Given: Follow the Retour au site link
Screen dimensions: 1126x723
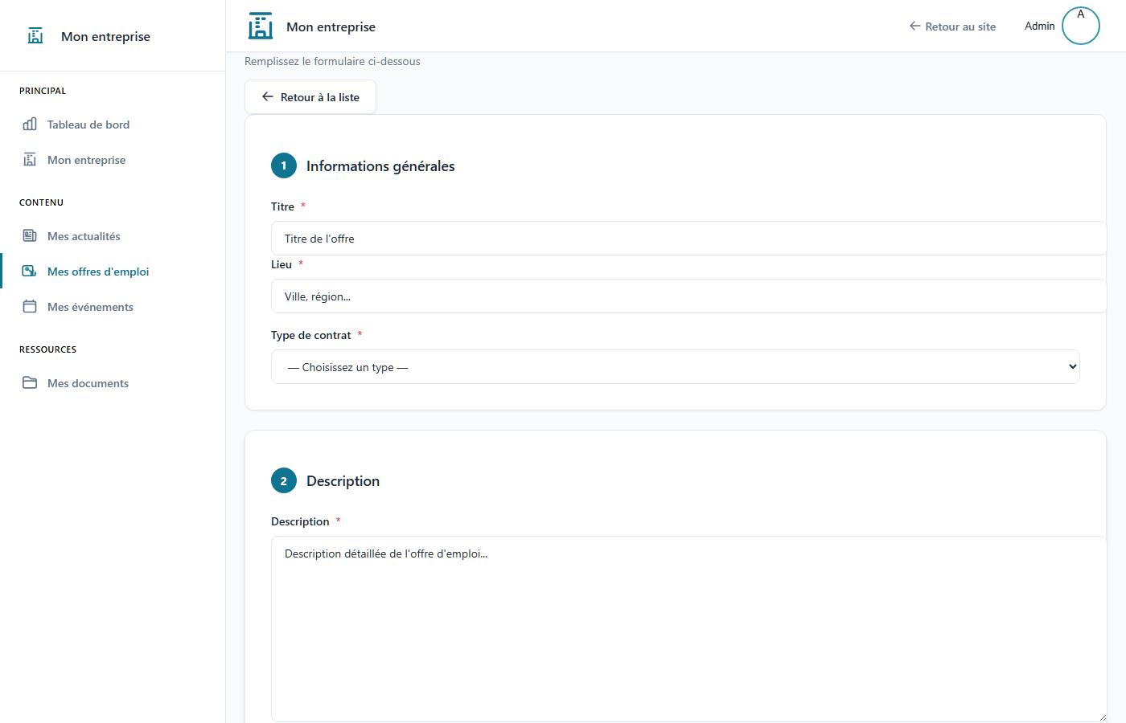Looking at the screenshot, I should pyautogui.click(x=952, y=27).
